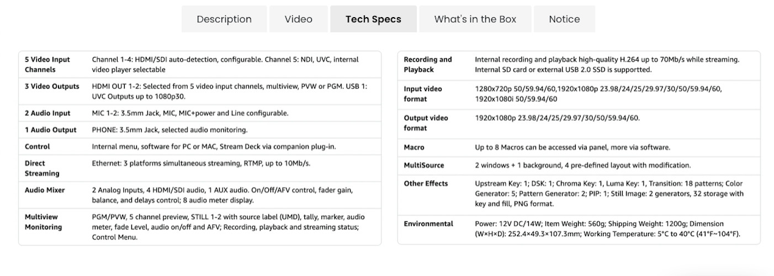Click the Recording and Playback row label
The height and width of the screenshot is (276, 774).
tap(428, 65)
